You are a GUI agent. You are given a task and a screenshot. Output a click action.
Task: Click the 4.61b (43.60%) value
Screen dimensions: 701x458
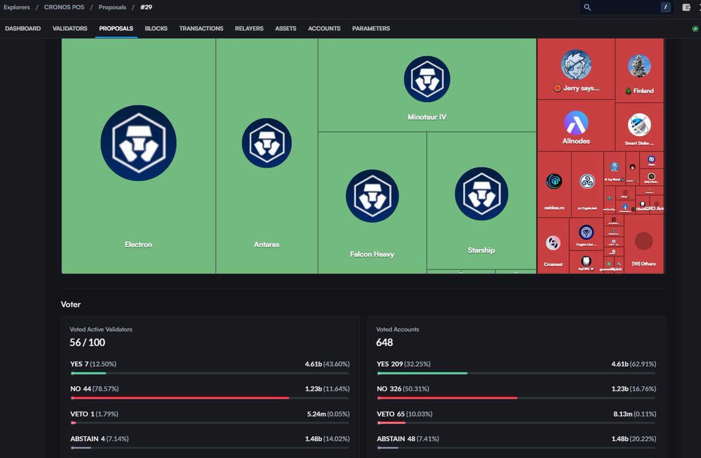pos(327,364)
